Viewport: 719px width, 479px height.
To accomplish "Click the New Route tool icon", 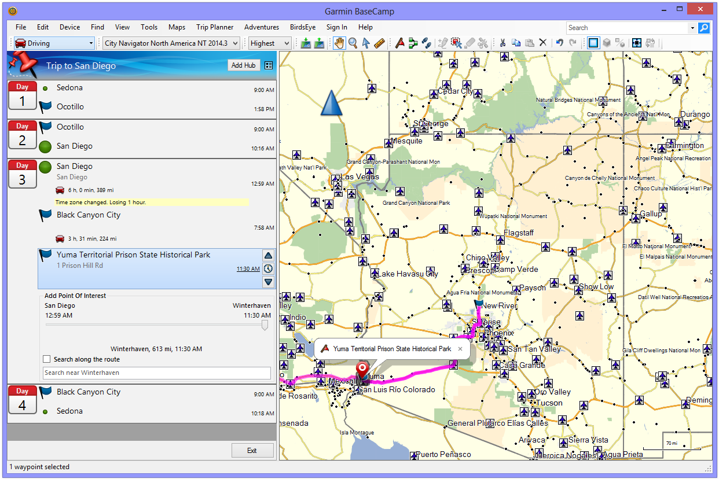I will click(413, 43).
